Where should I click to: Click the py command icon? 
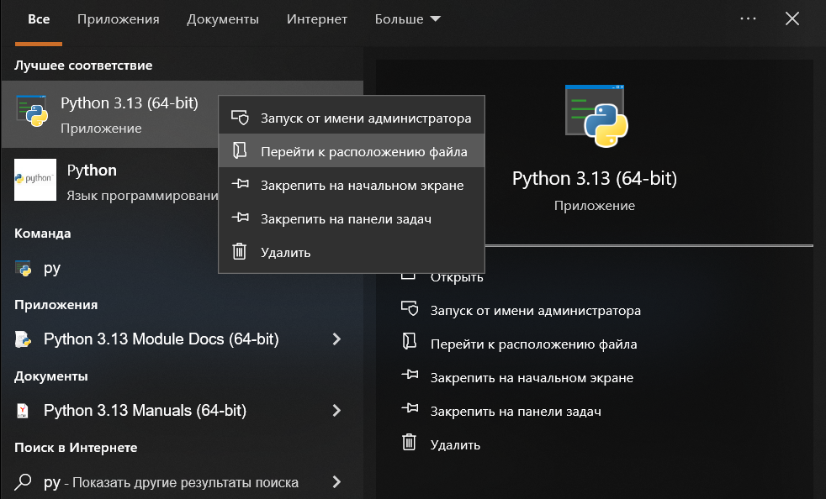click(x=24, y=269)
